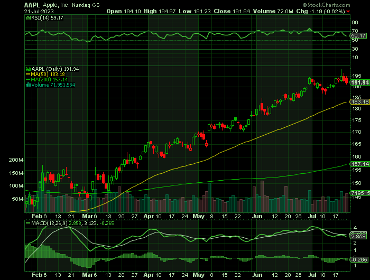Click the Volume 72.0M header value
This screenshot has width=370, height=280.
click(273, 11)
